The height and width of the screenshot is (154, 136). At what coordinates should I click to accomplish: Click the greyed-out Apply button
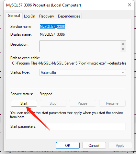click(x=120, y=146)
